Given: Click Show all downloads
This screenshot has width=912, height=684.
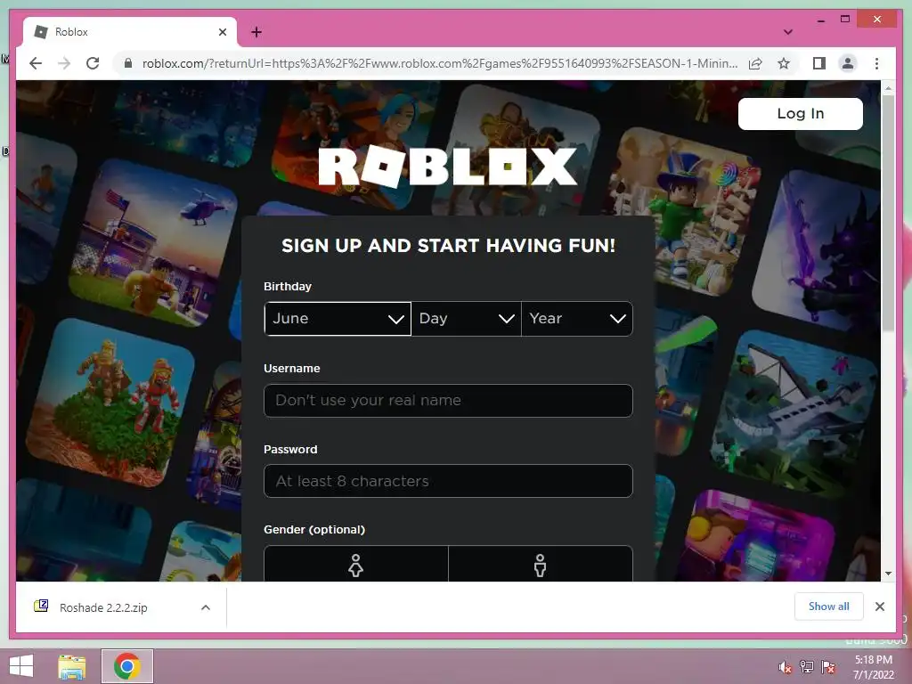Looking at the screenshot, I should [829, 606].
